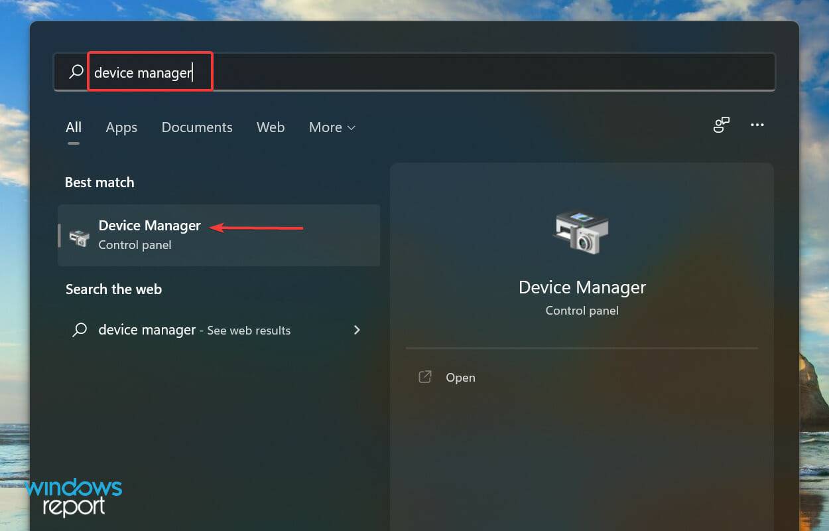Switch to the Apps tab
Screen dimensions: 829x531
pyautogui.click(x=121, y=127)
